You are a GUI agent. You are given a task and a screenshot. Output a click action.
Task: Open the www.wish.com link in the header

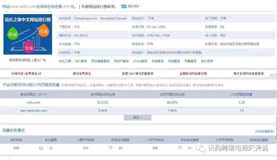(23, 6)
